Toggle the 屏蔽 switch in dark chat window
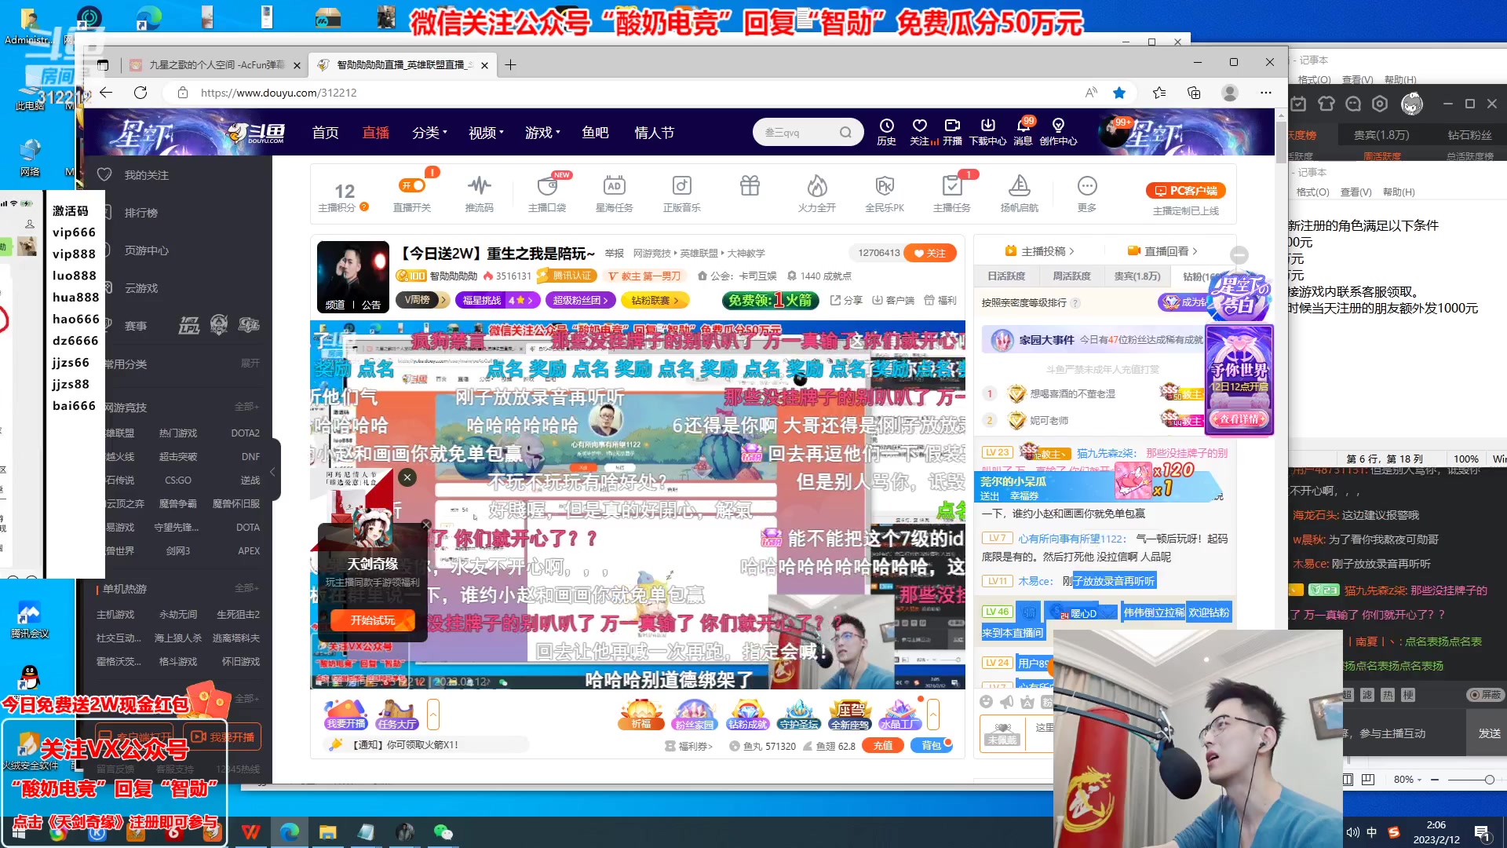 pos(1485,695)
